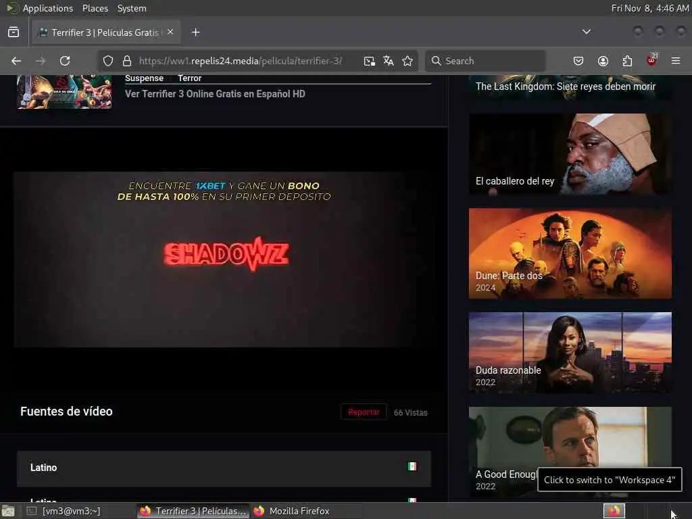Go back to the previous page
The image size is (692, 519).
[16, 61]
